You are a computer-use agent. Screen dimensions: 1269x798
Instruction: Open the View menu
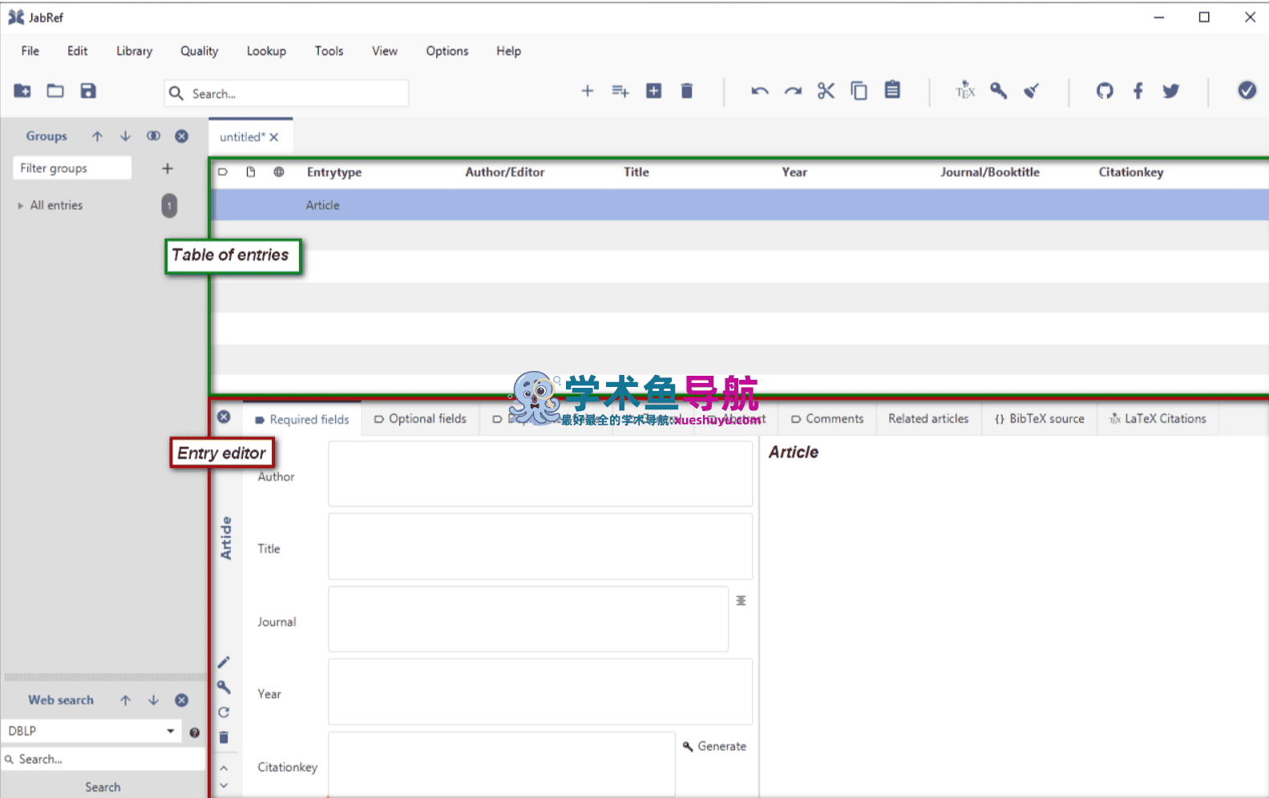385,51
